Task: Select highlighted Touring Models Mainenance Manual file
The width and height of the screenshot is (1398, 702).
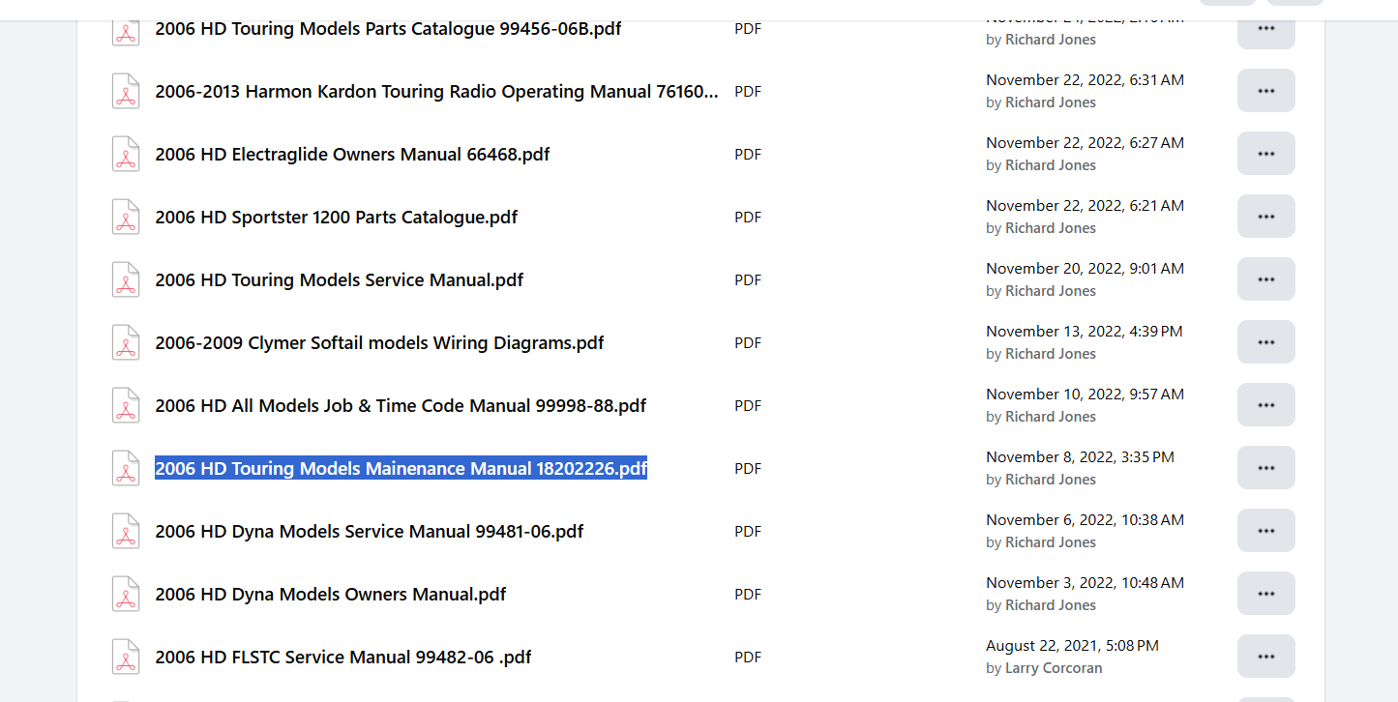Action: click(x=401, y=469)
